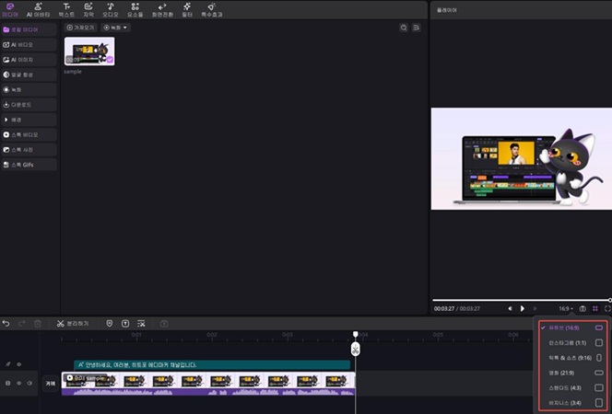Open AI Image in the sidebar
Image resolution: width=612 pixels, height=414 pixels.
(29, 60)
